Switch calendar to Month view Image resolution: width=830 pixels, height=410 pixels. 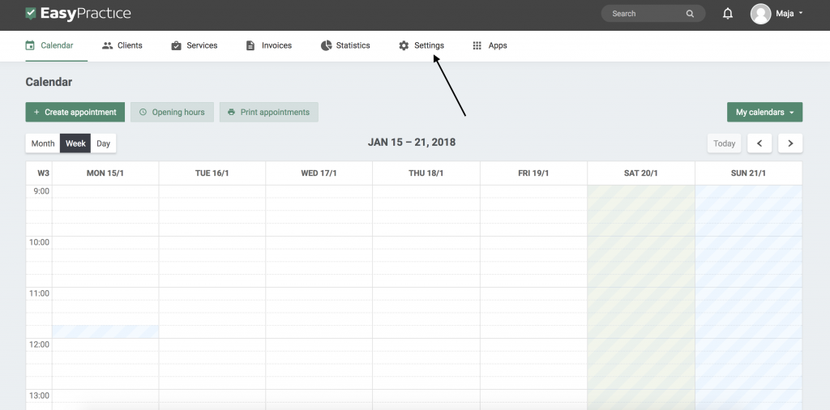click(x=43, y=143)
